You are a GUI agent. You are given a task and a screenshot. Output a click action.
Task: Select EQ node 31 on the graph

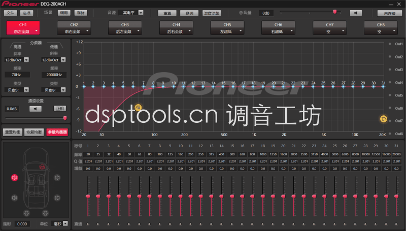[x=384, y=86]
